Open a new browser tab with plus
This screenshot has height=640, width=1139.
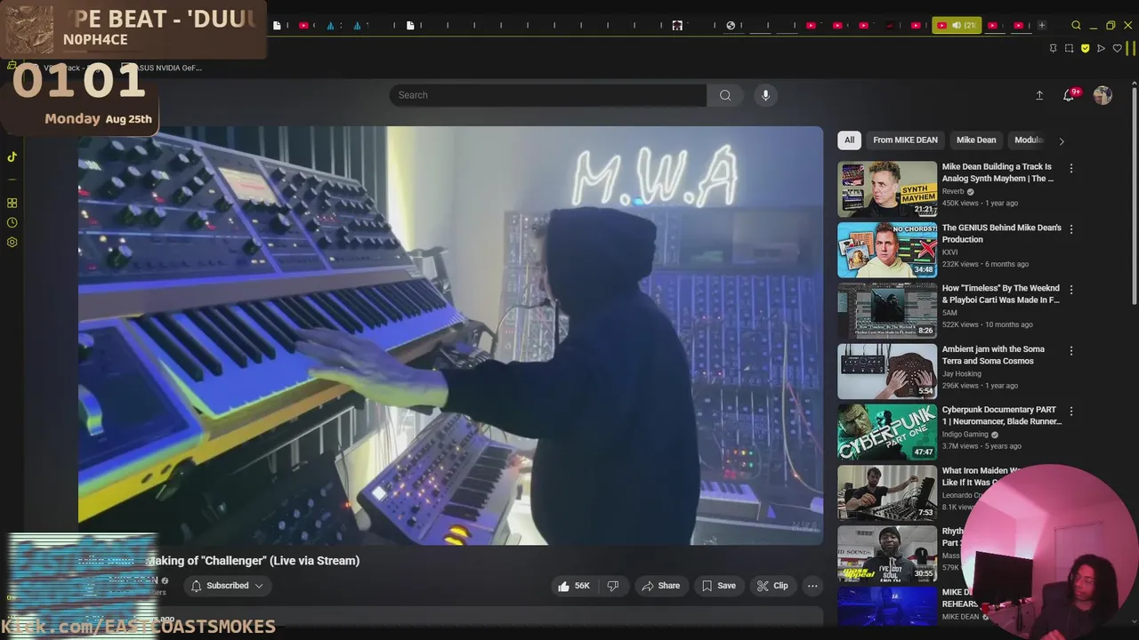point(1042,25)
